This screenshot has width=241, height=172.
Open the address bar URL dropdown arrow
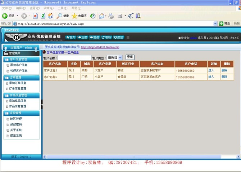click(x=215, y=23)
